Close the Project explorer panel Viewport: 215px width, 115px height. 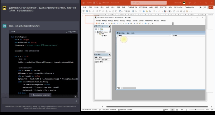(x=110, y=26)
